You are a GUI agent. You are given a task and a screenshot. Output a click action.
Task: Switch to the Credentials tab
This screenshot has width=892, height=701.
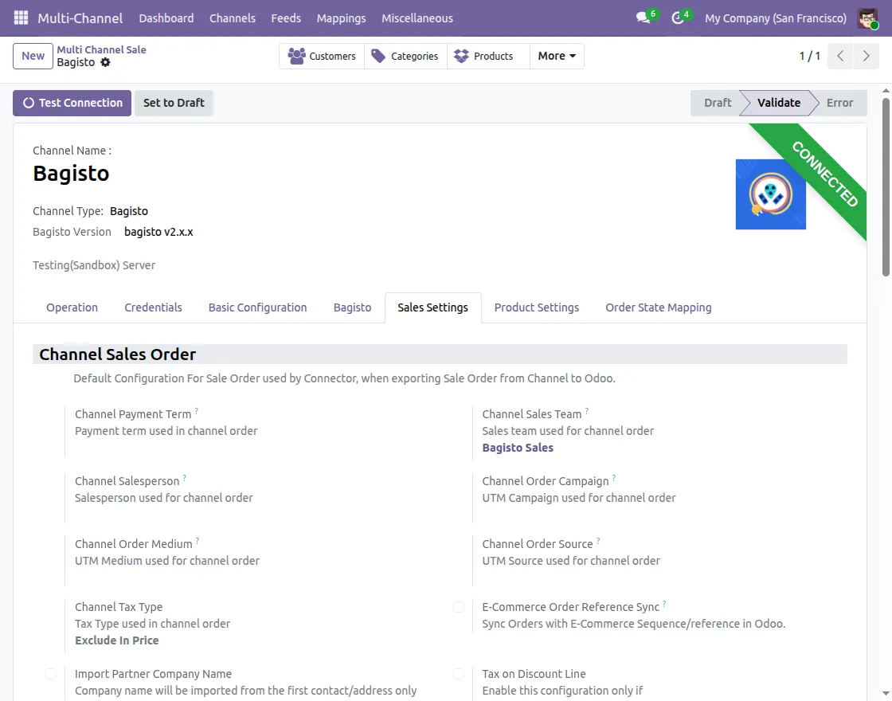click(153, 307)
